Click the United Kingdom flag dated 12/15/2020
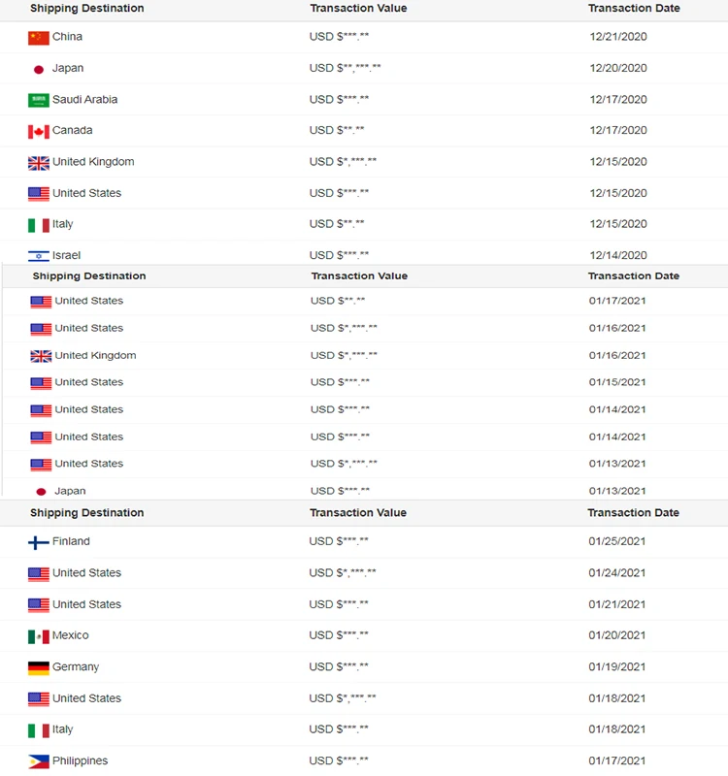 pos(39,163)
